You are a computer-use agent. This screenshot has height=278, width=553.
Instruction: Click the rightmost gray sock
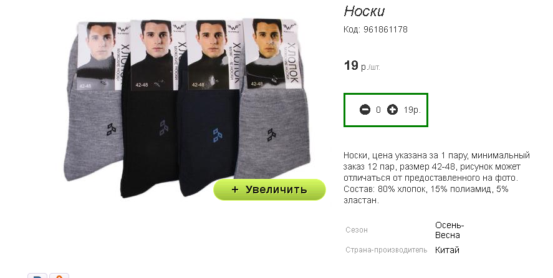[273, 102]
